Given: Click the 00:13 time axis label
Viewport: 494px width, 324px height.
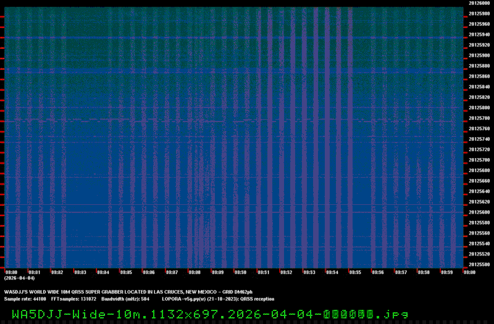Looking at the screenshot, I should (309, 272).
